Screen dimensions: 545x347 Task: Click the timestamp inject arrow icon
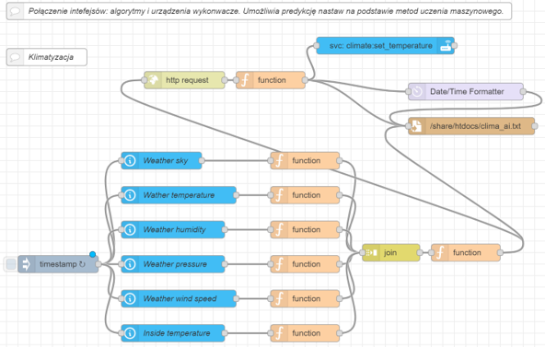click(x=27, y=264)
